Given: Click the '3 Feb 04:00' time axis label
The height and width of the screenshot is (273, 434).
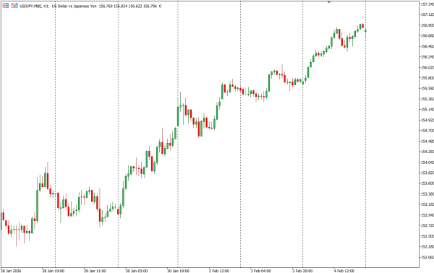Looking at the screenshot, I should point(261,271).
